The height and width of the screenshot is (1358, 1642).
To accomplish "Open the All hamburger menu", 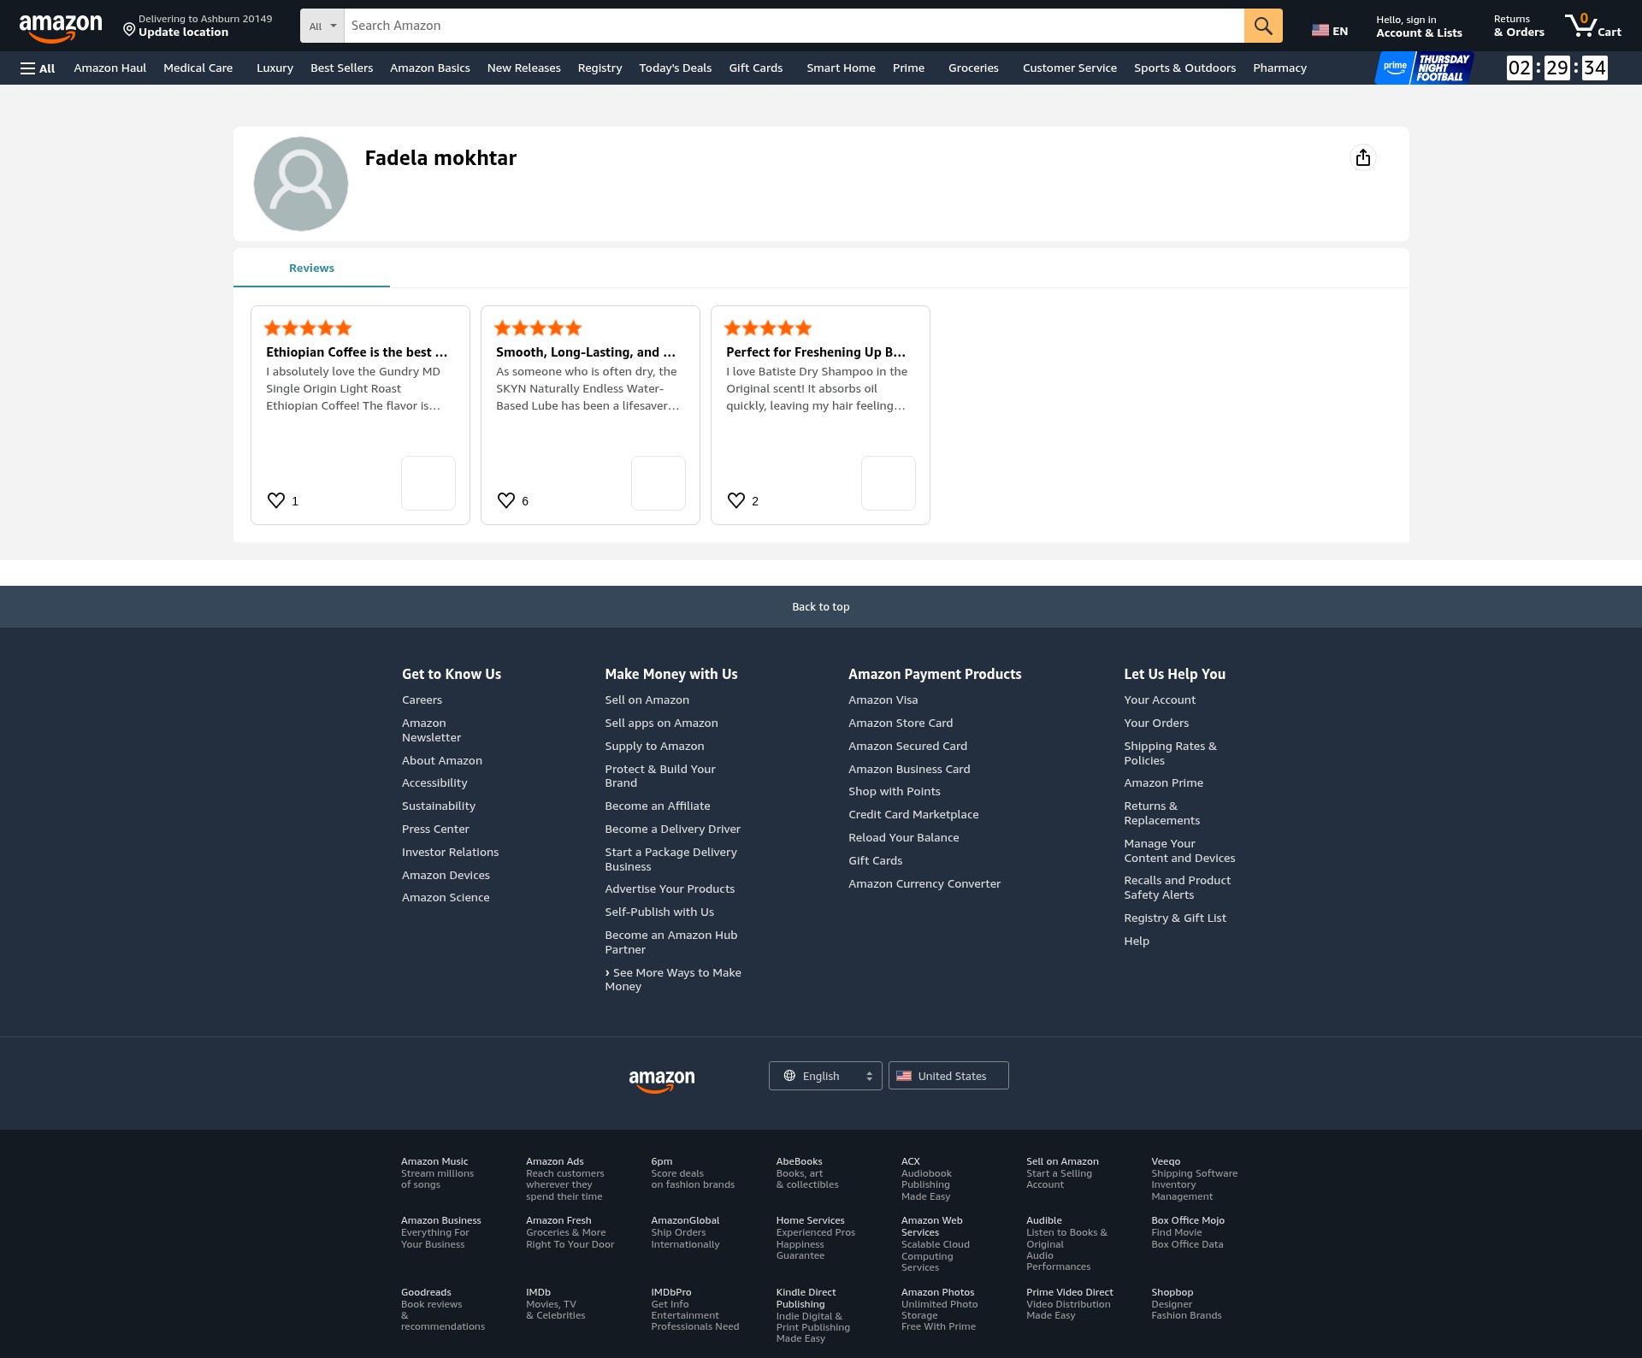I will [38, 68].
